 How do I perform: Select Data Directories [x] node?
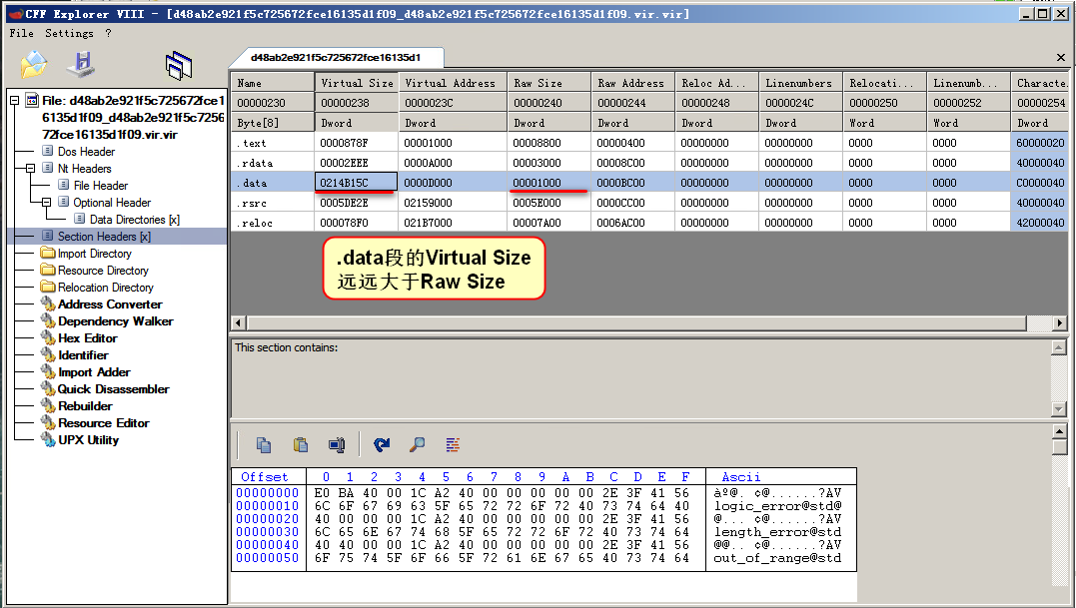coord(135,220)
